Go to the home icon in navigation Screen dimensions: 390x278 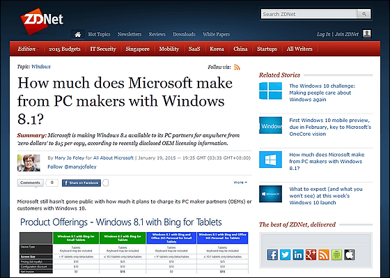click(x=78, y=34)
